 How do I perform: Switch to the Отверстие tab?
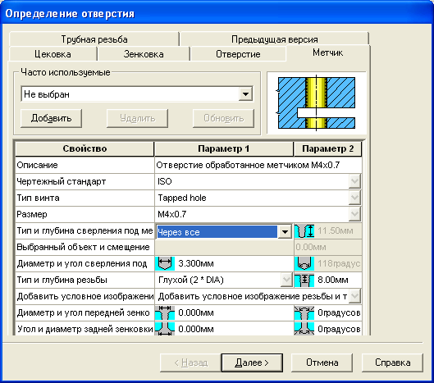tap(238, 54)
